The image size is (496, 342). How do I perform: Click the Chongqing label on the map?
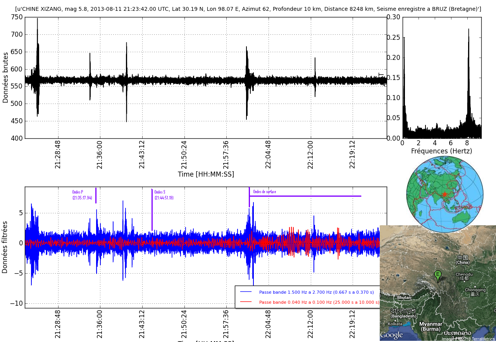tap(475, 290)
